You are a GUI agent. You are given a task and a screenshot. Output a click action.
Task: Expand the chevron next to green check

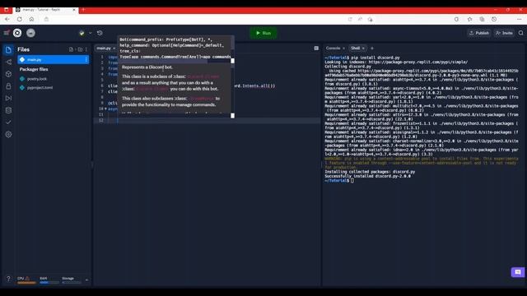coord(90,33)
